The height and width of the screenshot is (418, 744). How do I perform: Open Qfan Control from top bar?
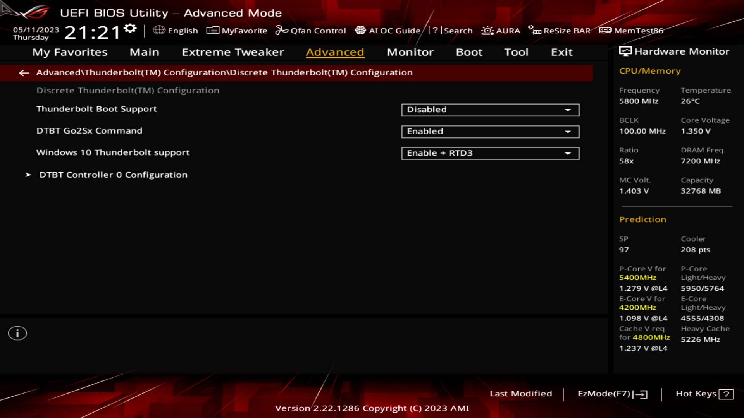(x=318, y=31)
